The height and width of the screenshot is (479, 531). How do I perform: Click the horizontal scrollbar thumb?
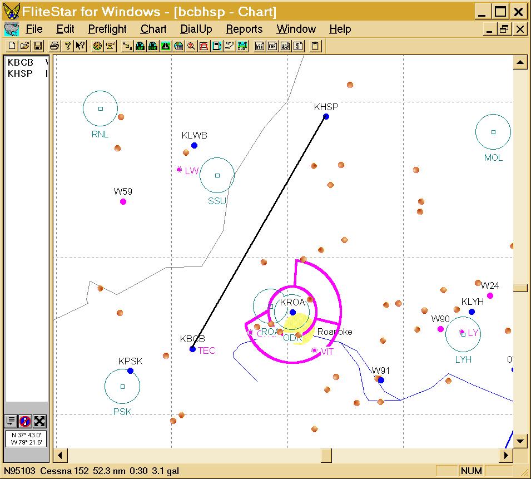tap(326, 455)
